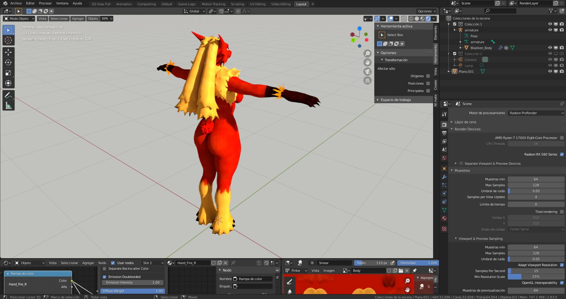This screenshot has width=566, height=299.
Task: Adjust the brush Intensidad slider
Action: (418, 263)
